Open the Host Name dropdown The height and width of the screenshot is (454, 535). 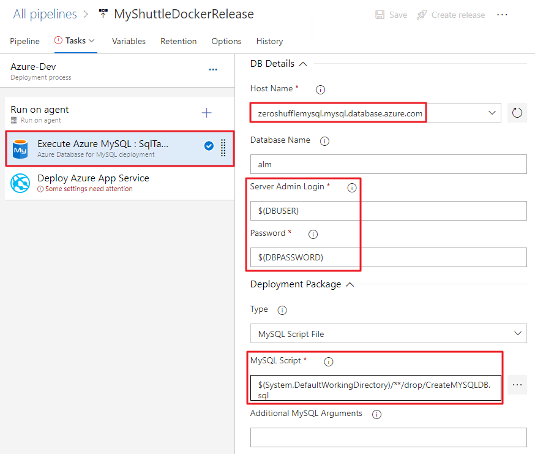492,113
